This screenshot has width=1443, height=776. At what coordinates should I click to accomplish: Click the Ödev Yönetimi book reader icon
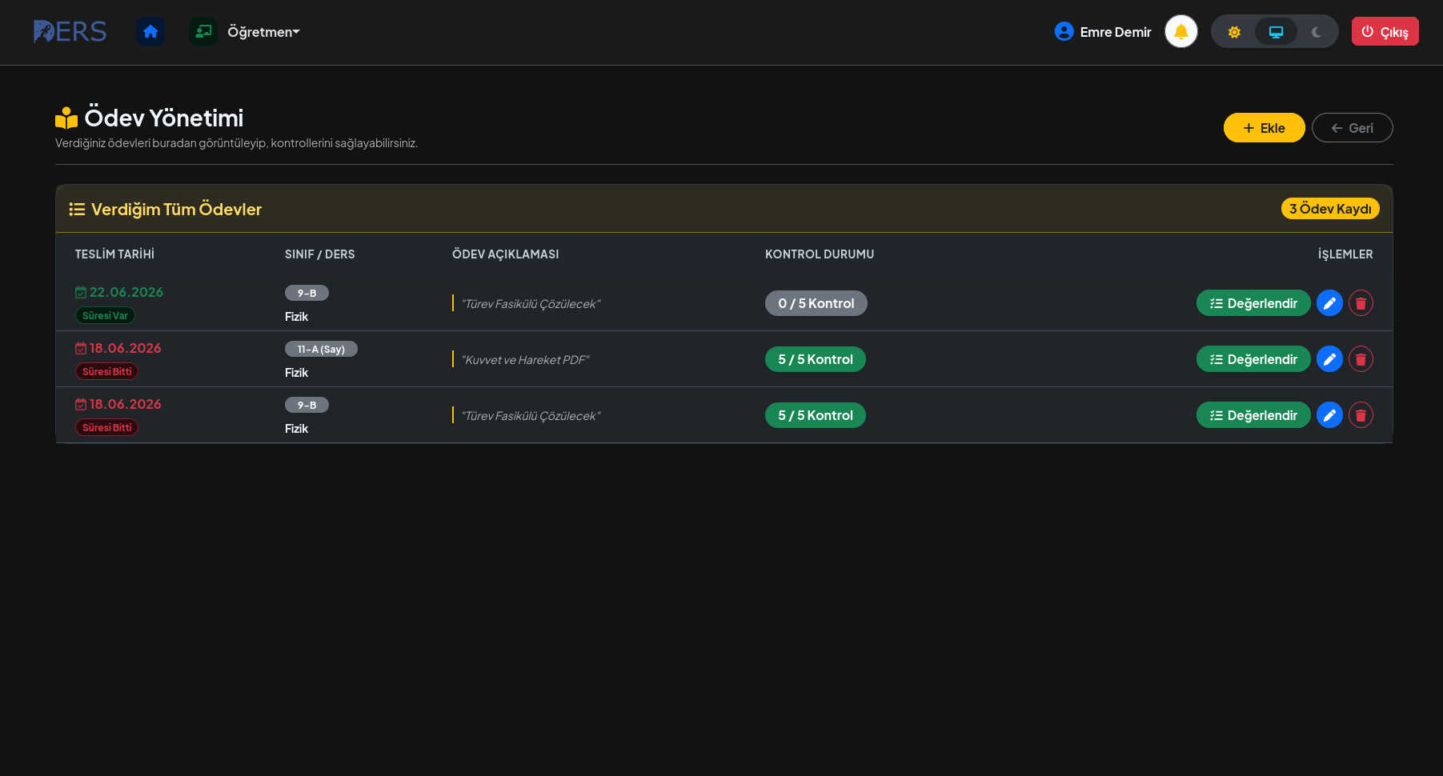coord(66,118)
